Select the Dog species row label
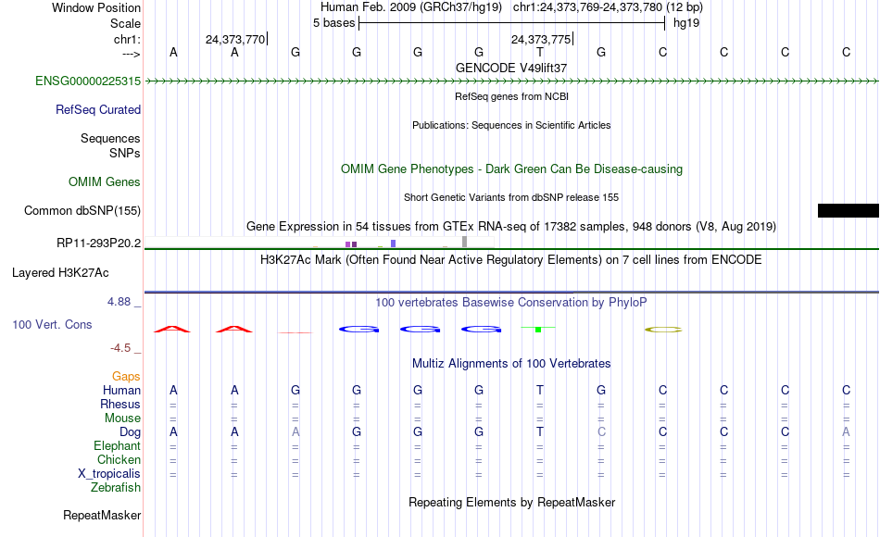880x537 pixels. tap(130, 432)
